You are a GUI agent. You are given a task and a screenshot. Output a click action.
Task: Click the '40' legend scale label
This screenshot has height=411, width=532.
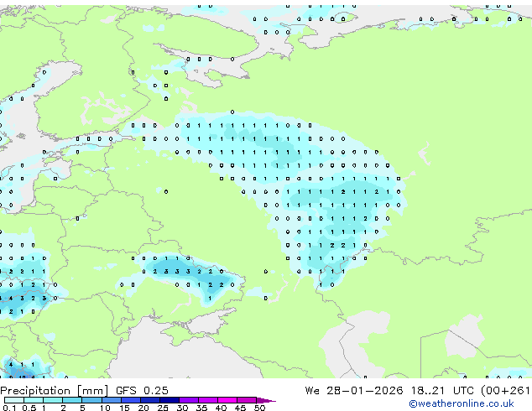pos(221,408)
